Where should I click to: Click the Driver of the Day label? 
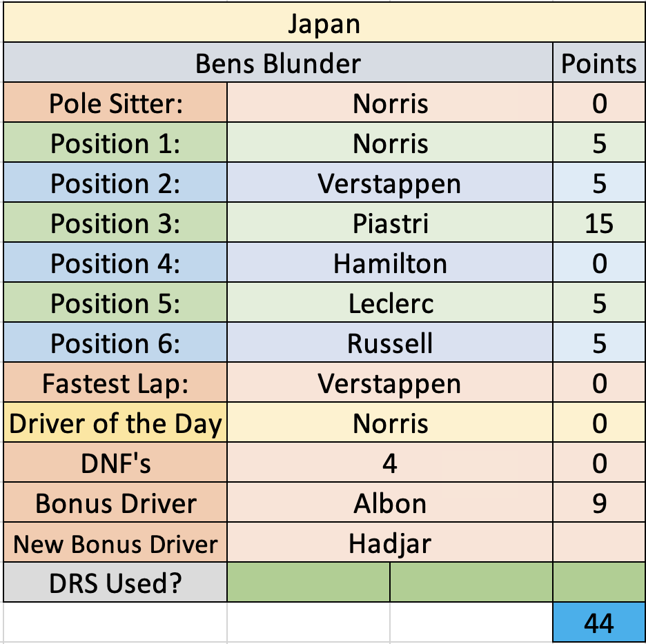(x=115, y=422)
